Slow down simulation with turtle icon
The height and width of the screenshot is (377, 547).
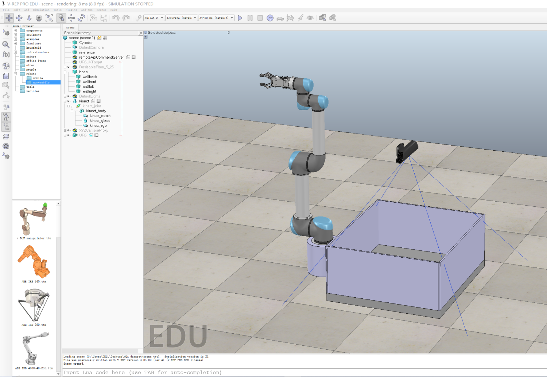[x=280, y=18]
